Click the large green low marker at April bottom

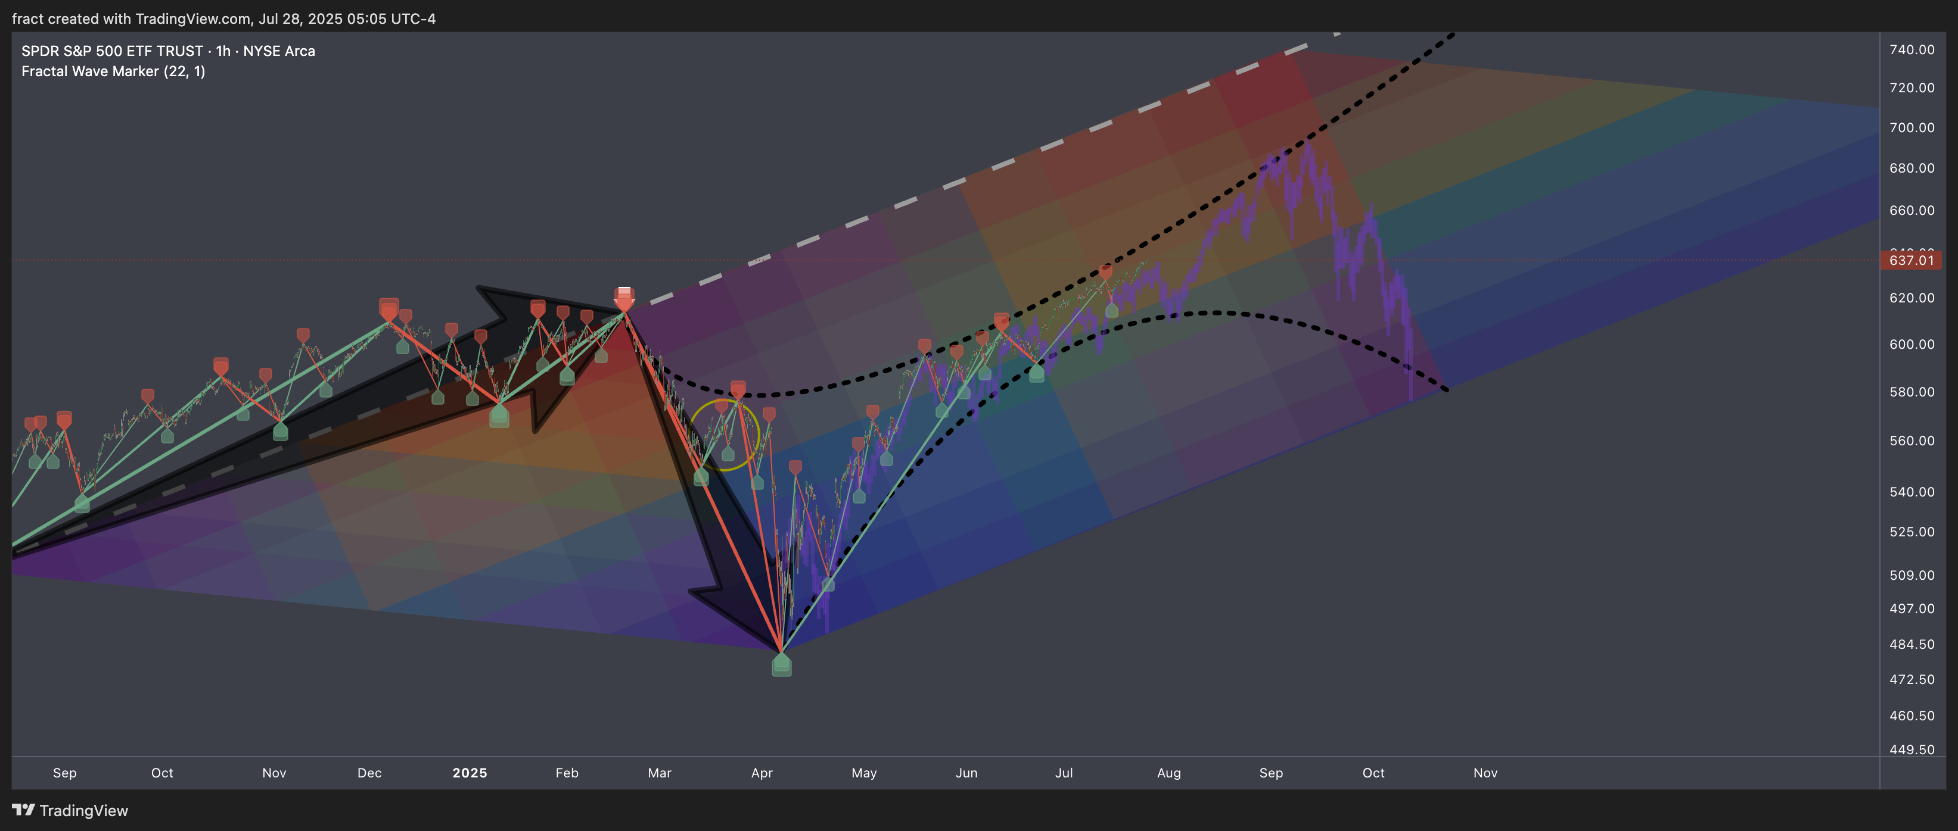781,666
